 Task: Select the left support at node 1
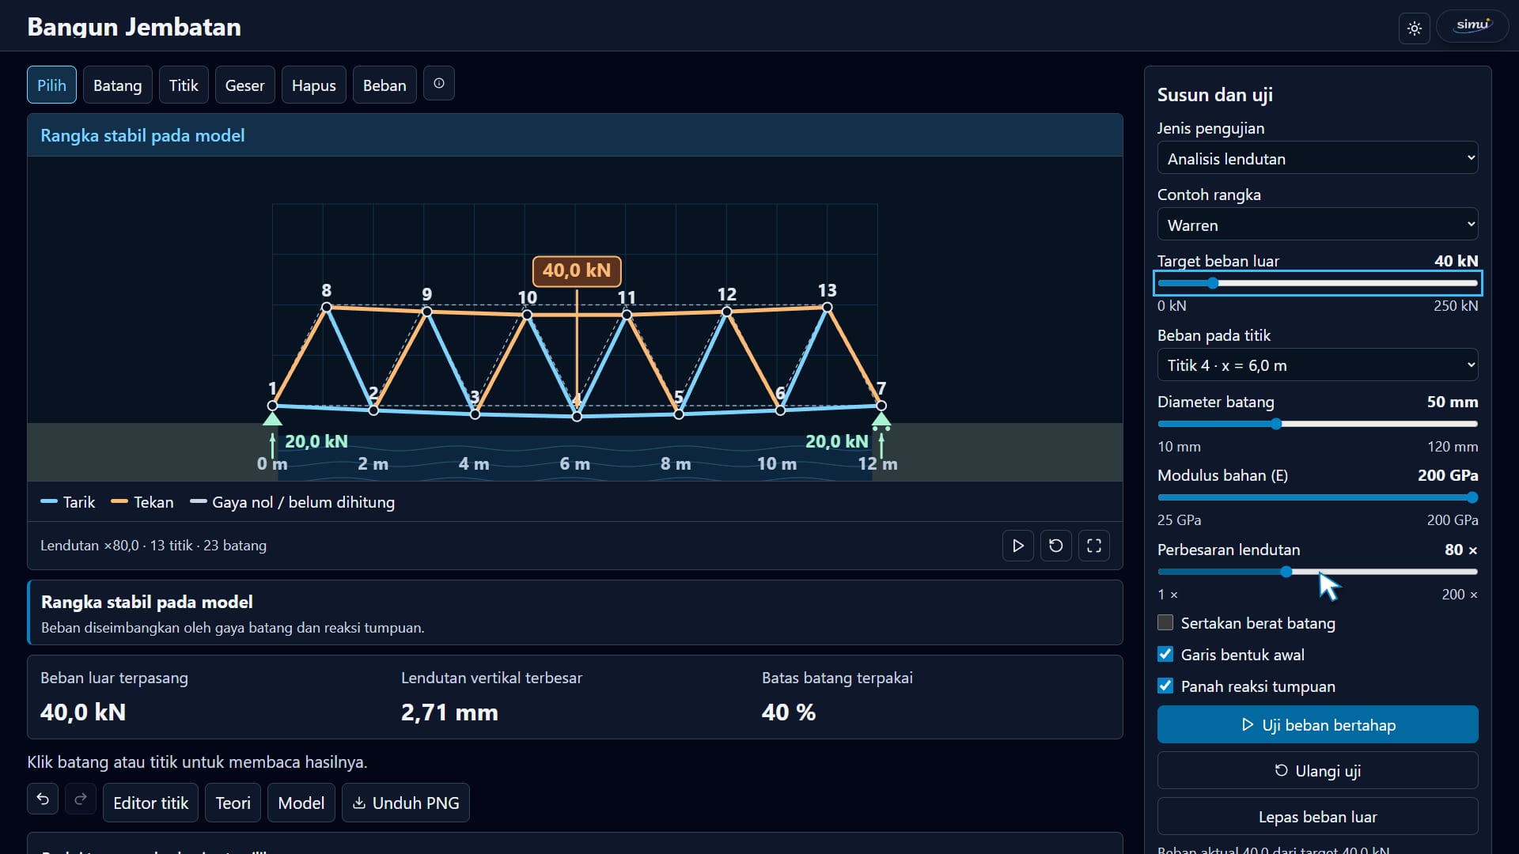coord(272,418)
